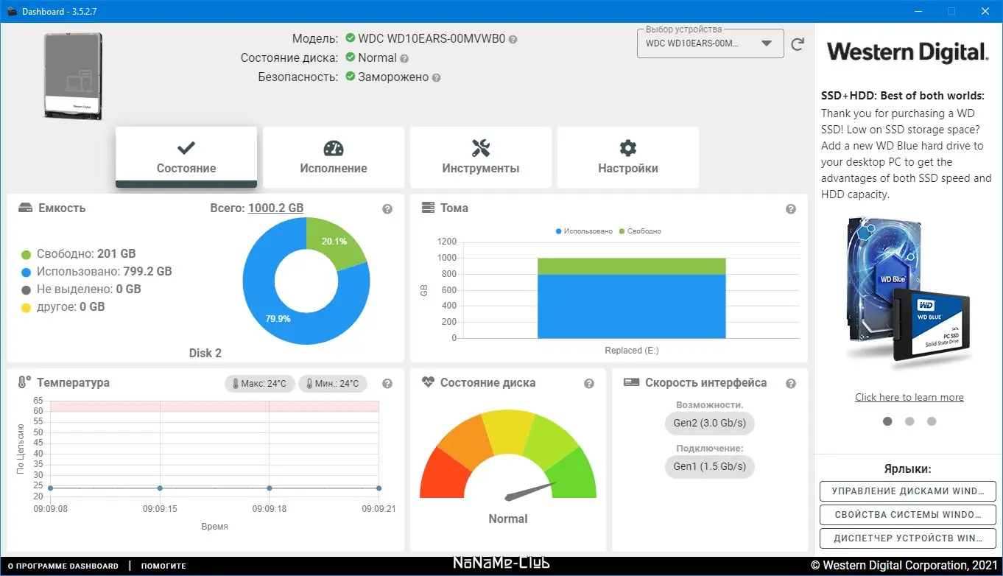Click temperature data point at 09:09:15
The image size is (1003, 576).
click(x=160, y=488)
